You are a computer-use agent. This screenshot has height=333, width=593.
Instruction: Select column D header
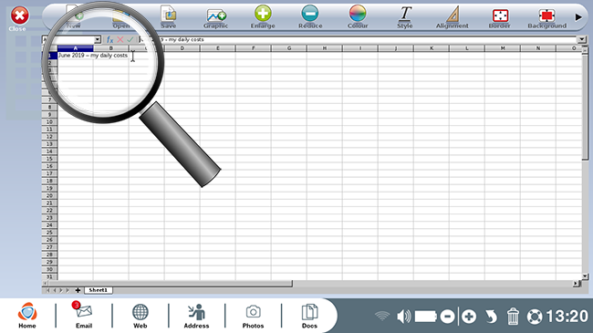click(x=182, y=48)
